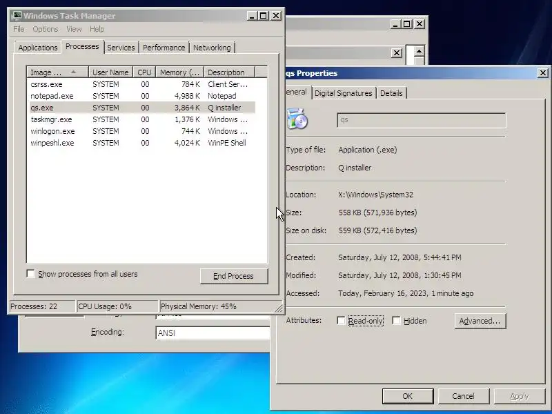The image size is (552, 414).
Task: Toggle the Read-only attribute checkbox
Action: pyautogui.click(x=341, y=320)
